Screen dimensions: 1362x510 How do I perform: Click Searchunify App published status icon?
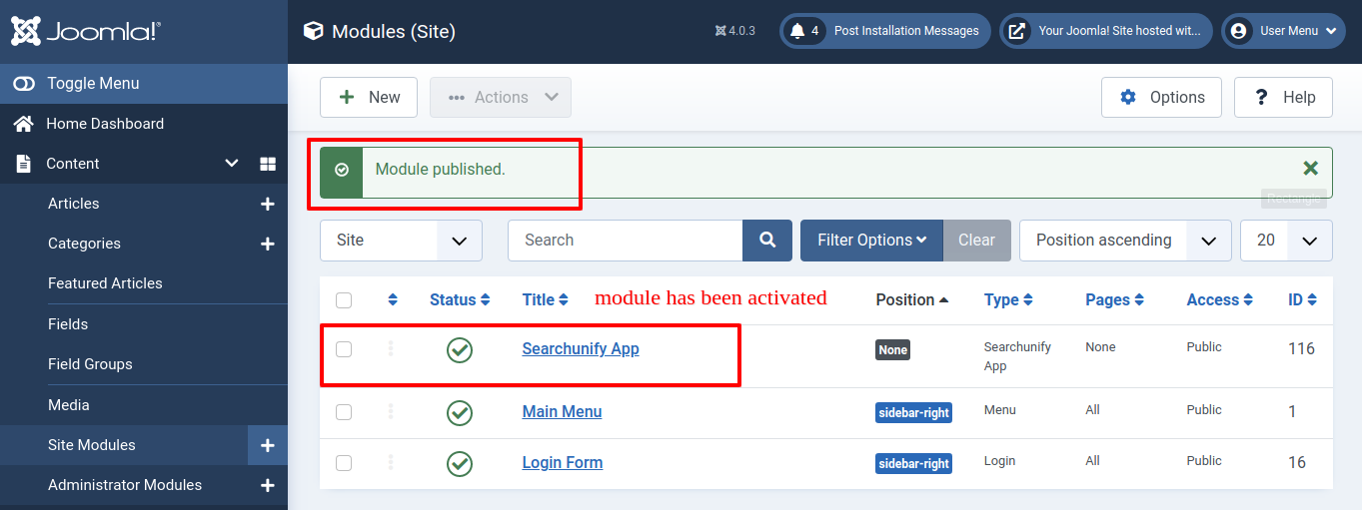pos(460,350)
